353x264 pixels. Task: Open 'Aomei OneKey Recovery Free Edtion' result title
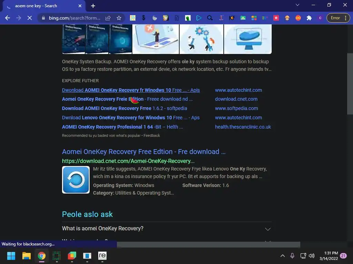tap(144, 152)
